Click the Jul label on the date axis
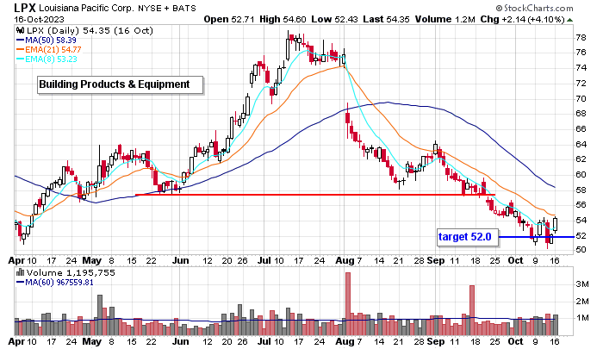603x349 pixels. tap(265, 257)
